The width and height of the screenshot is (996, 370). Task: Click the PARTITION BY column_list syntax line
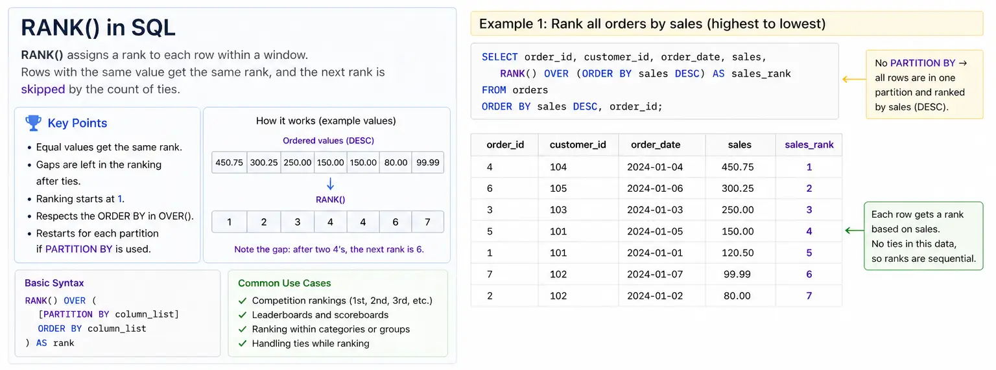pos(108,314)
